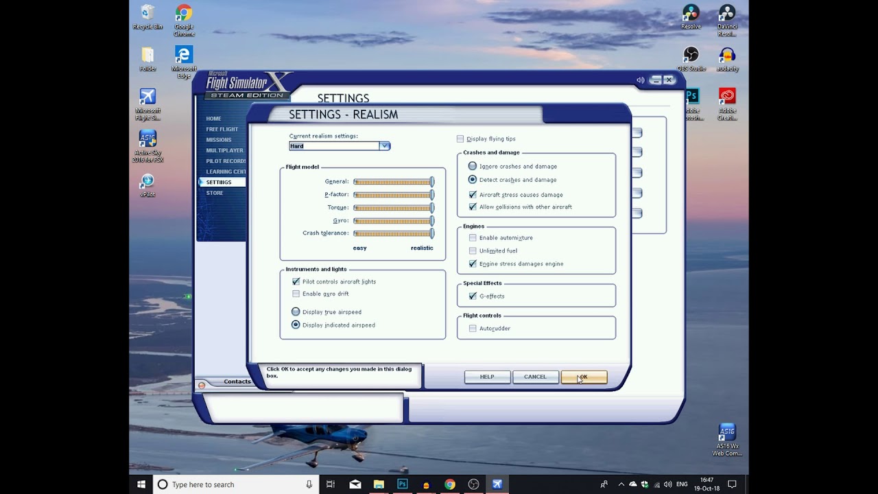Open OBS Studio from the taskbar
The image size is (878, 494).
(473, 484)
